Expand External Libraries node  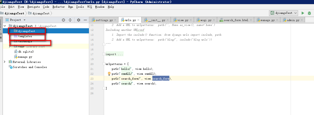(5, 62)
